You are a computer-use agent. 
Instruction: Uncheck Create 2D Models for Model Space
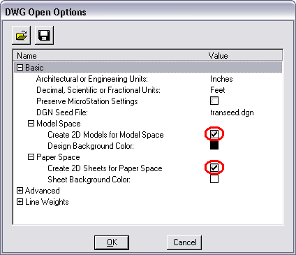(x=214, y=134)
